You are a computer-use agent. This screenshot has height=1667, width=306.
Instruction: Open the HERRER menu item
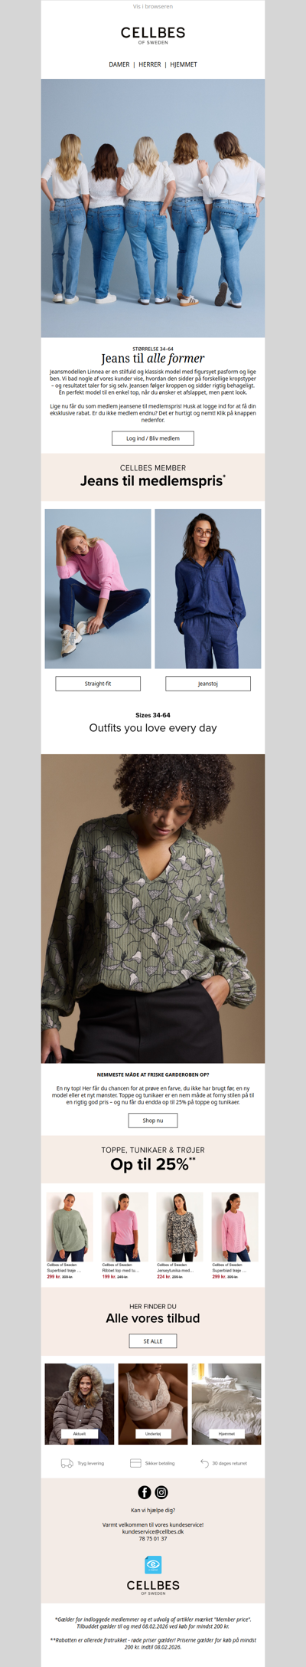tap(150, 64)
